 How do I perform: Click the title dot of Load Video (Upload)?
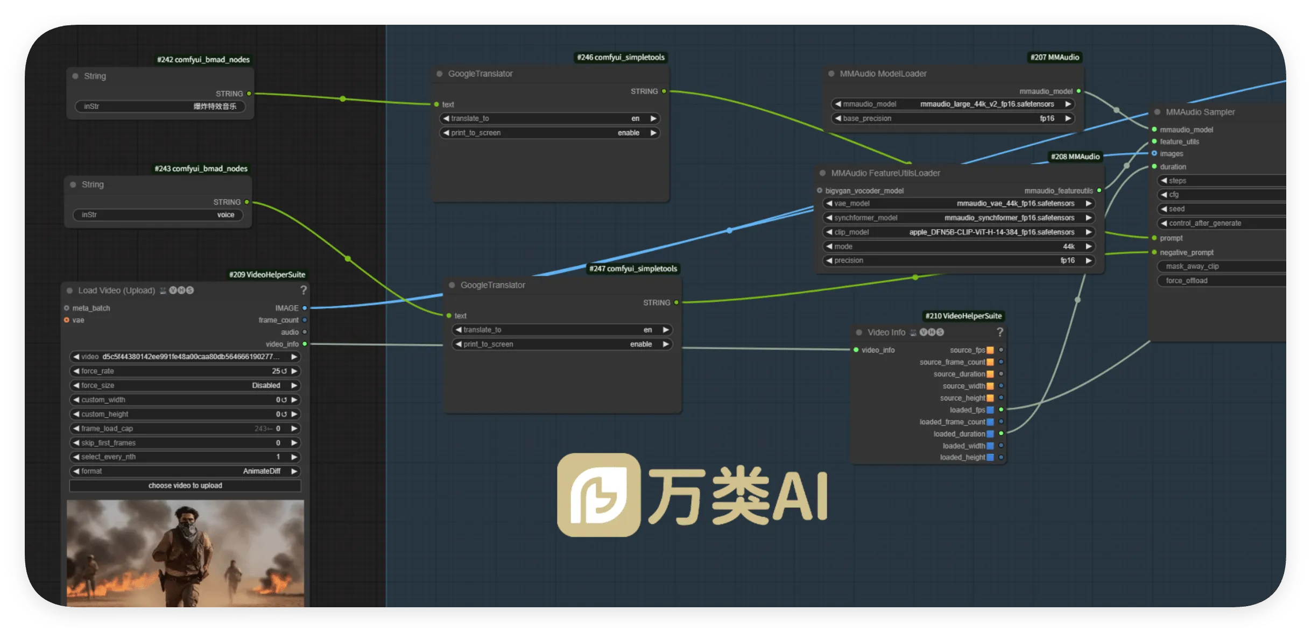(x=69, y=290)
